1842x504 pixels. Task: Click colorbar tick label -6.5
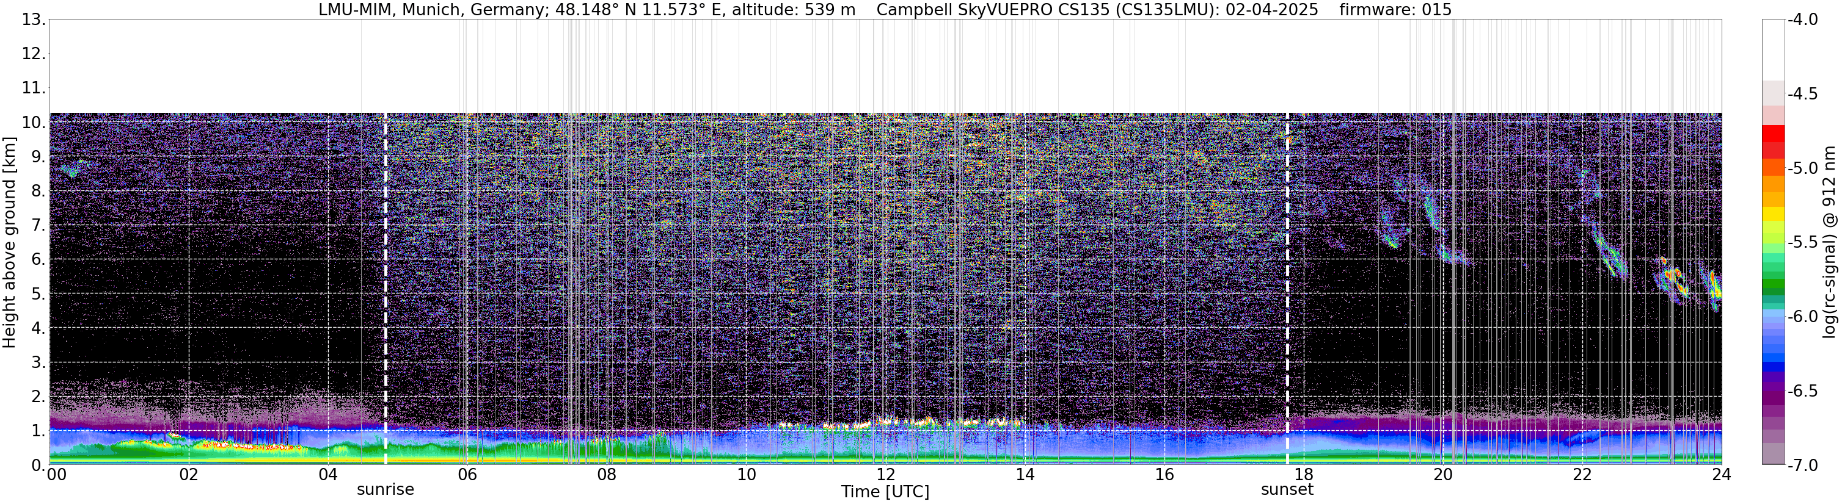(1803, 391)
